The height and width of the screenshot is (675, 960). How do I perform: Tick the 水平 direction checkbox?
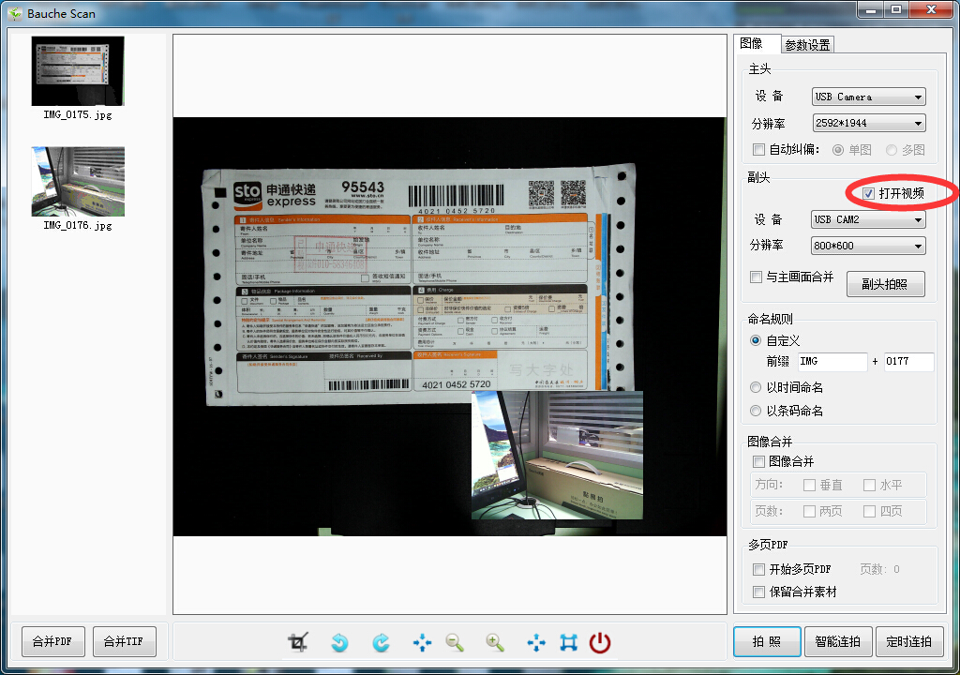869,485
